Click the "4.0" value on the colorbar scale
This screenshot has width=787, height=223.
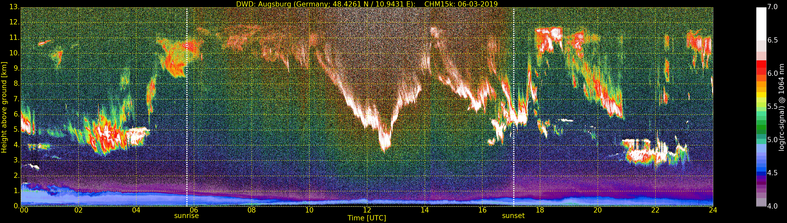click(773, 206)
